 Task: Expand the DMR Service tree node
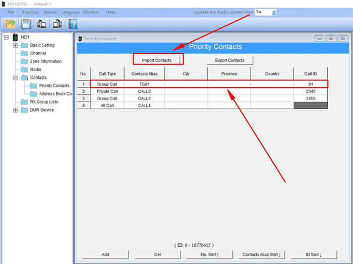[x=16, y=110]
